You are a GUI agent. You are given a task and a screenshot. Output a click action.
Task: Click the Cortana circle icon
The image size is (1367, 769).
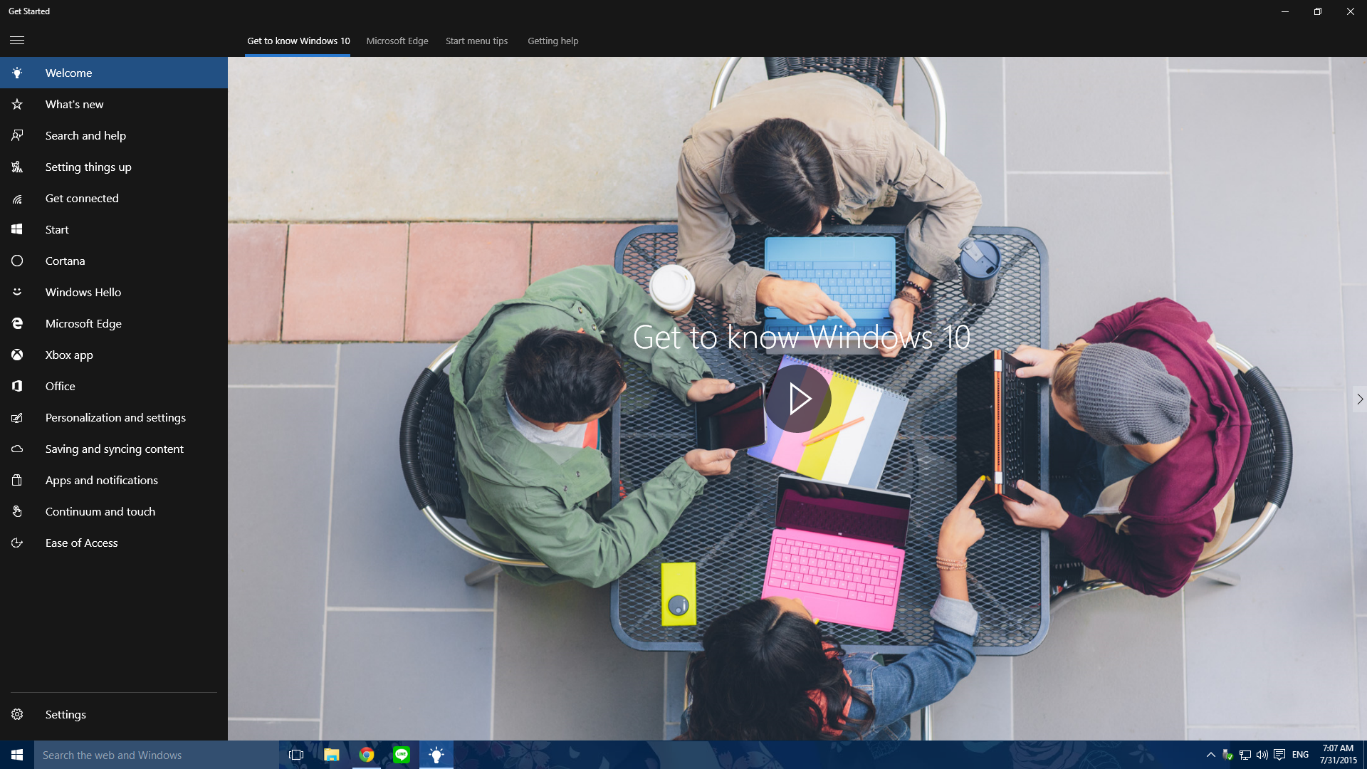pos(17,261)
